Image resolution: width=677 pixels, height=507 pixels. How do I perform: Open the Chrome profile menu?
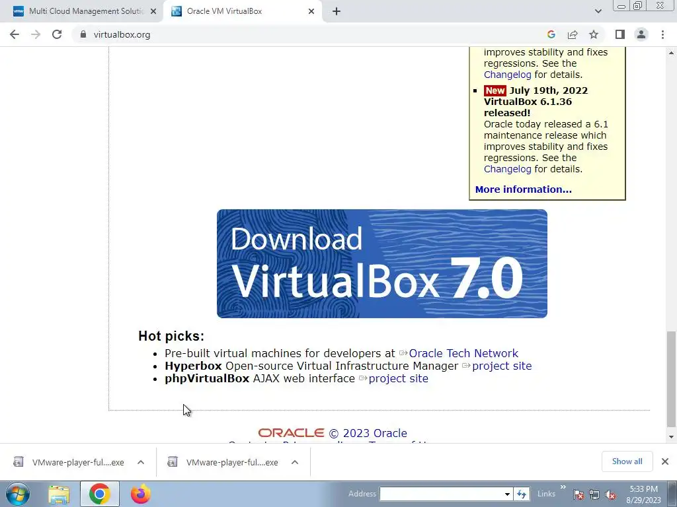click(x=641, y=34)
